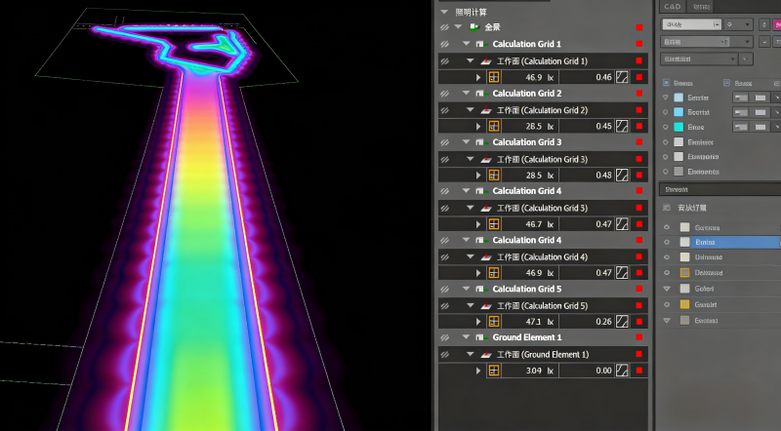Collapse the Calculation Grid 2 tree node

coord(467,94)
